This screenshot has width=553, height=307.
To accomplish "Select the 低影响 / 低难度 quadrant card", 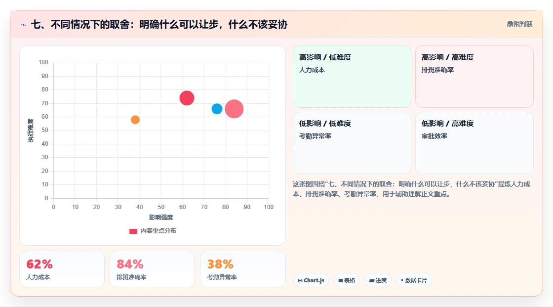I will pos(352,143).
